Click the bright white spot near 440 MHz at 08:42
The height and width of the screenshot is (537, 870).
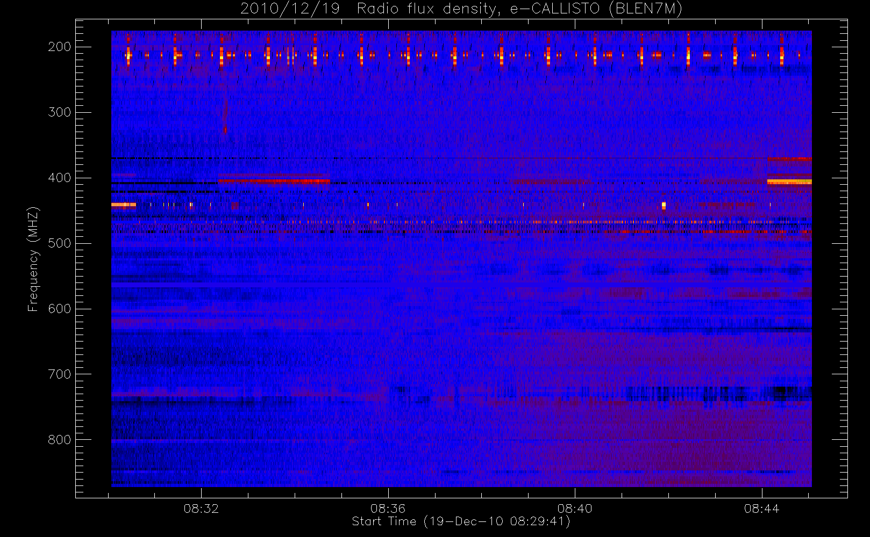(x=664, y=205)
